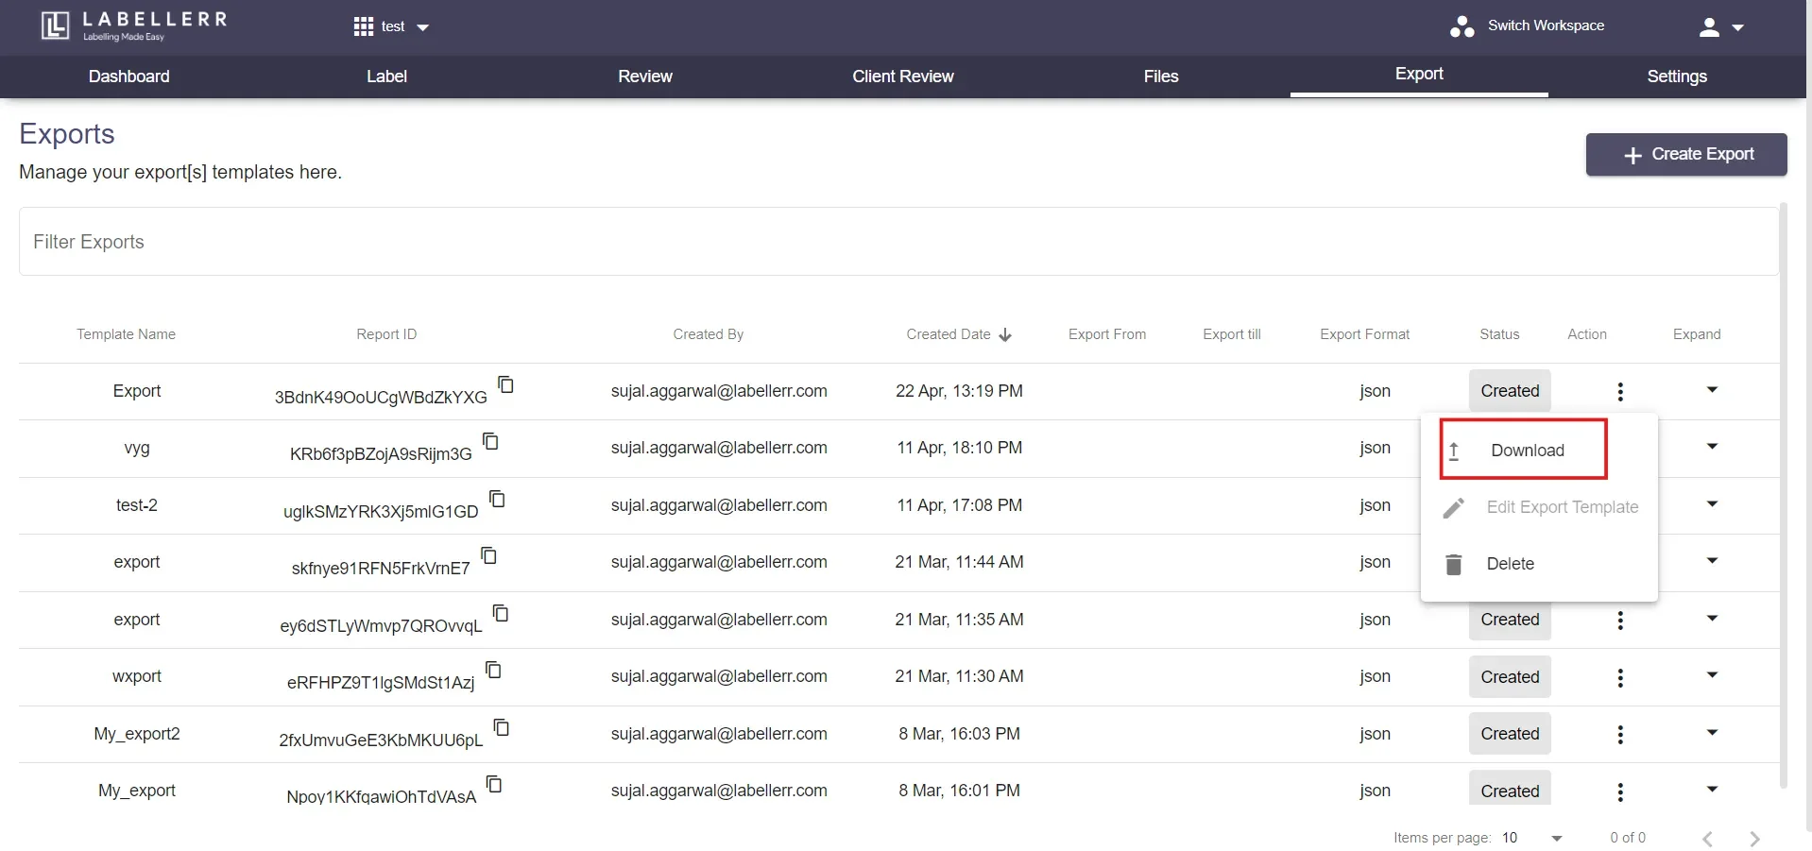Screen dimensions: 1812x851
Task: Open the Settings tab
Action: [1677, 77]
